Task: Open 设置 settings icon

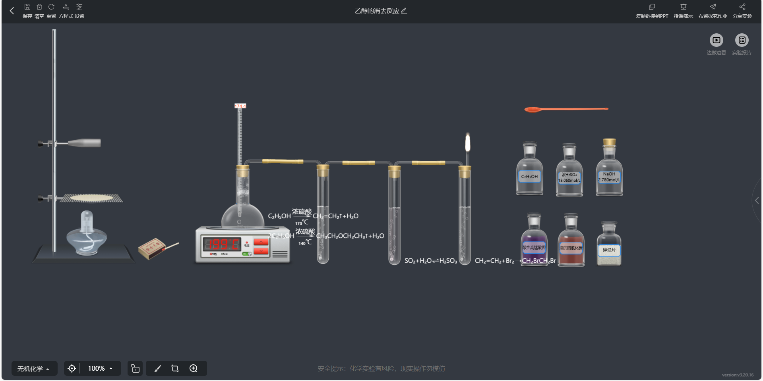Action: click(79, 7)
